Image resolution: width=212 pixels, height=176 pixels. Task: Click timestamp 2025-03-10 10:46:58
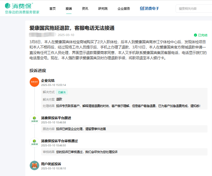click(x=53, y=123)
